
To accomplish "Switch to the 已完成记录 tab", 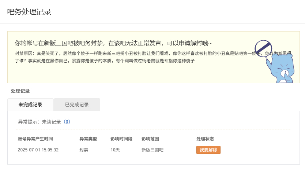I will (77, 104).
